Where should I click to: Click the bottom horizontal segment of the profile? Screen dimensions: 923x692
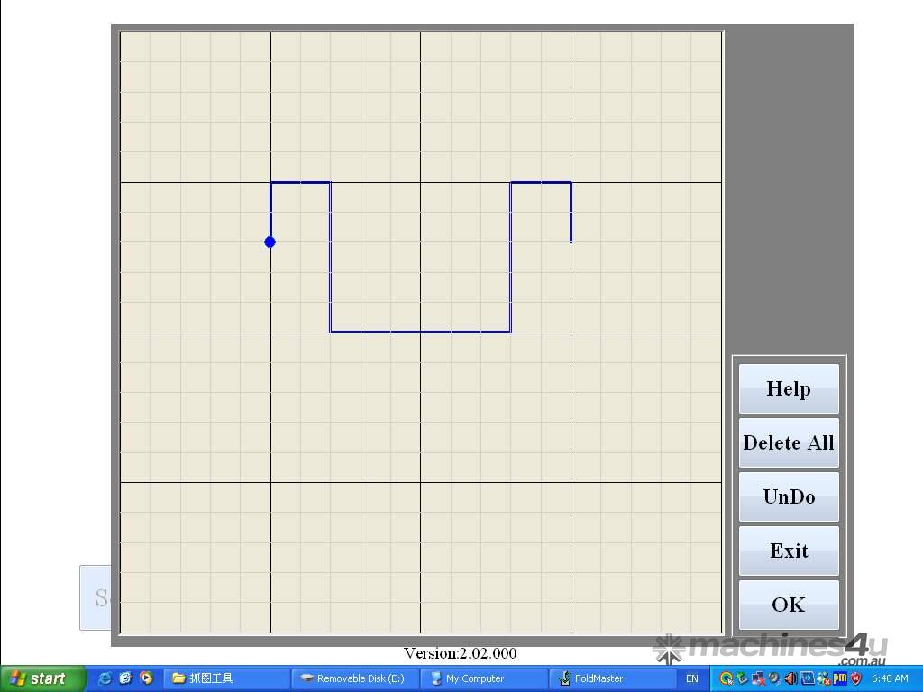click(420, 332)
